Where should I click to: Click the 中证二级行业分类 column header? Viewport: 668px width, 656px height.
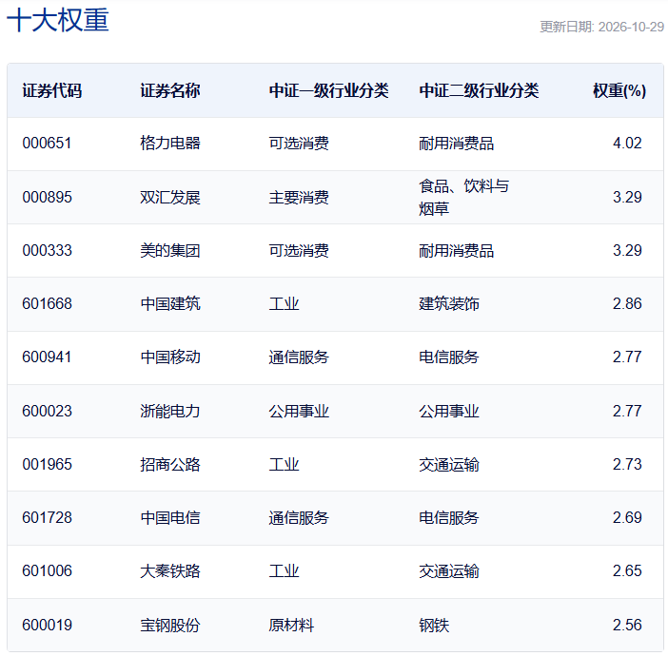479,90
